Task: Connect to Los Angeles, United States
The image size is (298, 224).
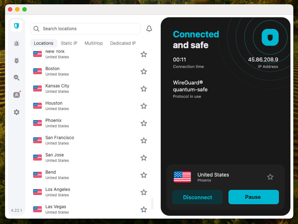Action: coord(90,192)
